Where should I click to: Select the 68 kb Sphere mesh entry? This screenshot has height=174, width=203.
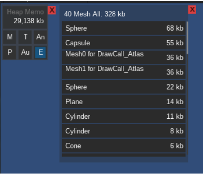pos(124,28)
